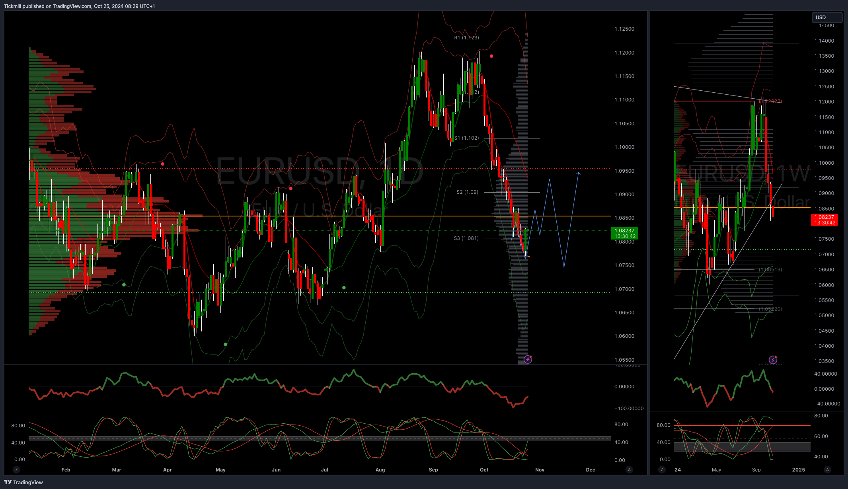Click the 24 year label on weekly time axis
Viewport: 848px width, 489px height.
(x=678, y=470)
